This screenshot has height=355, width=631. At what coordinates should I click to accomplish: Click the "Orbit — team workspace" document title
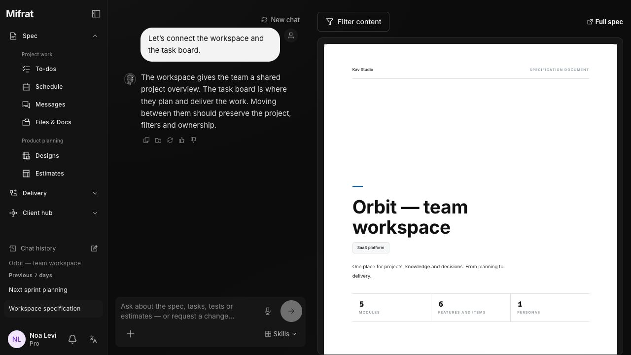coord(410,217)
